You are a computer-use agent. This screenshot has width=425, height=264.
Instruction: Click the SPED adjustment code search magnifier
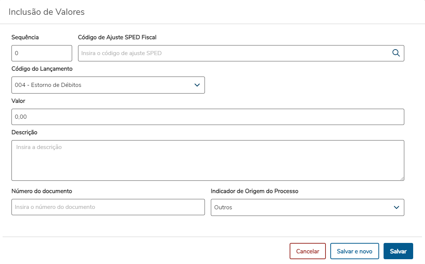coord(396,53)
